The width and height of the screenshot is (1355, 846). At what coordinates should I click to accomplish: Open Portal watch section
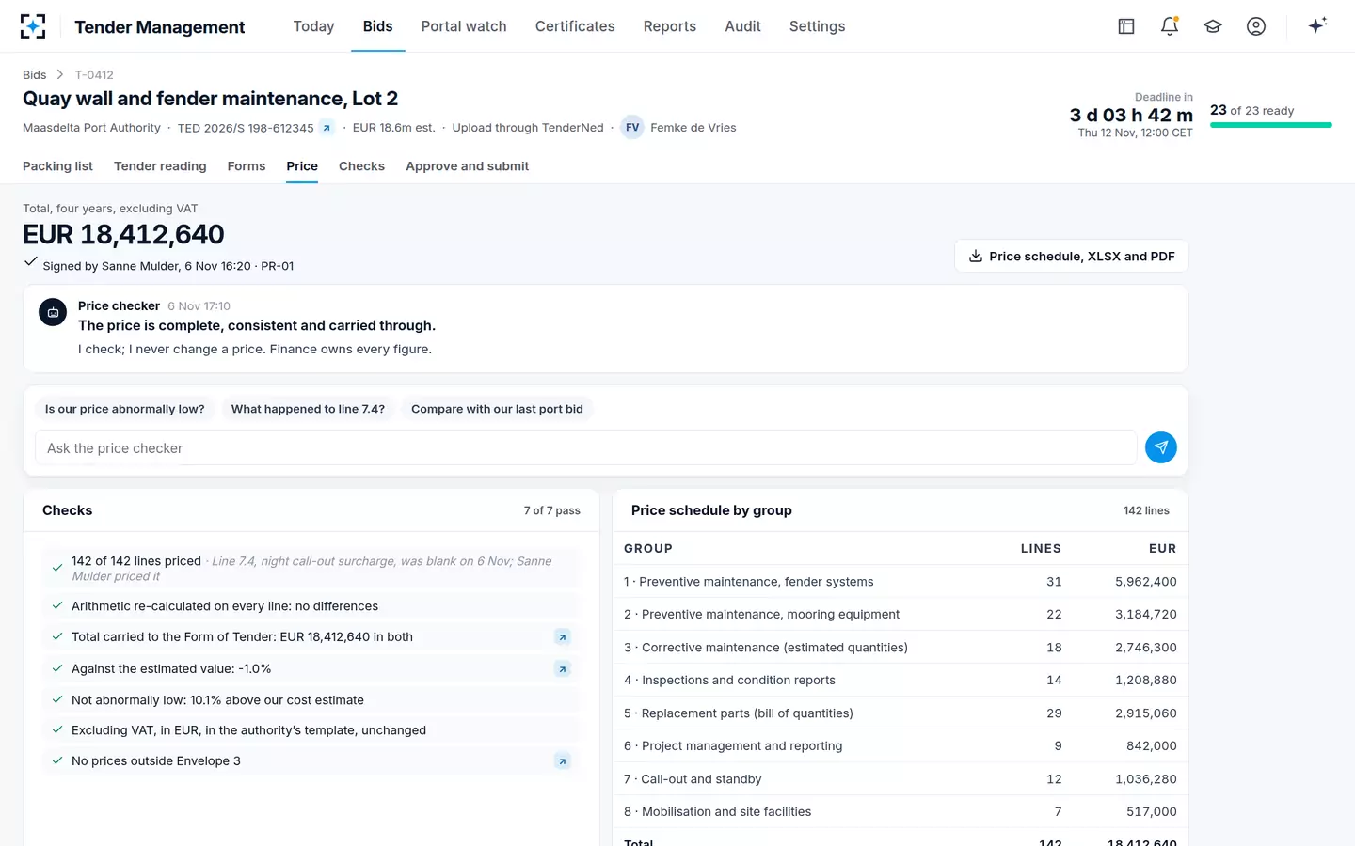(x=464, y=26)
